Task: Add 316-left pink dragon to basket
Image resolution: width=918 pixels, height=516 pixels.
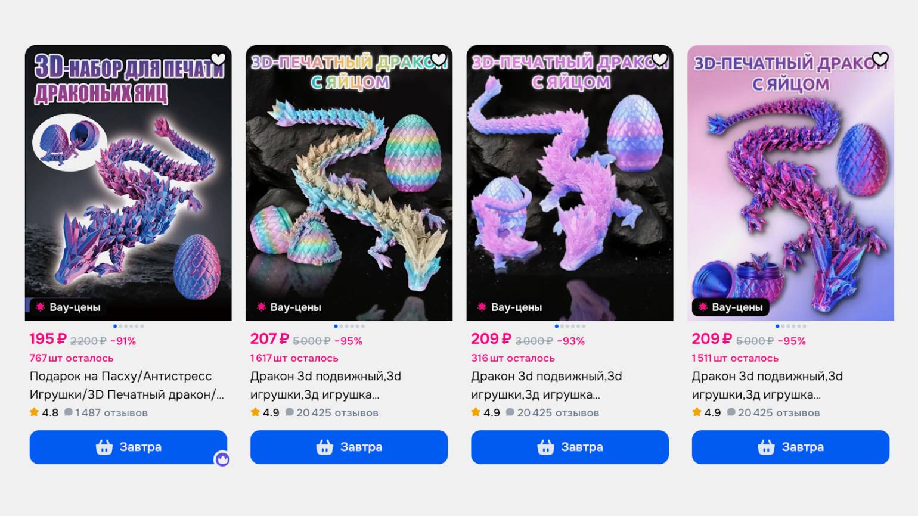Action: pos(570,447)
